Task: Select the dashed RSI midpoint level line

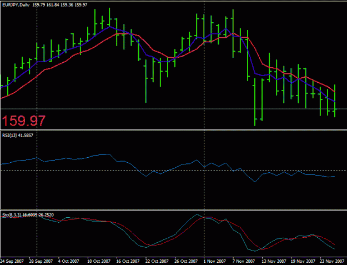Action: 173,170
